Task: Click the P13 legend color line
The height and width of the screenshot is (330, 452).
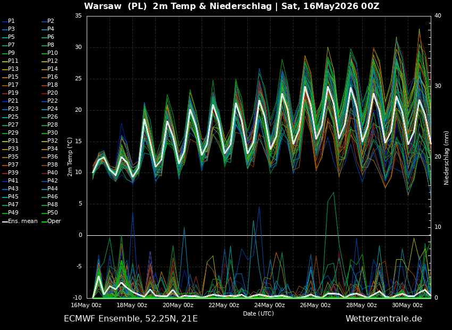Action: (x=5, y=69)
